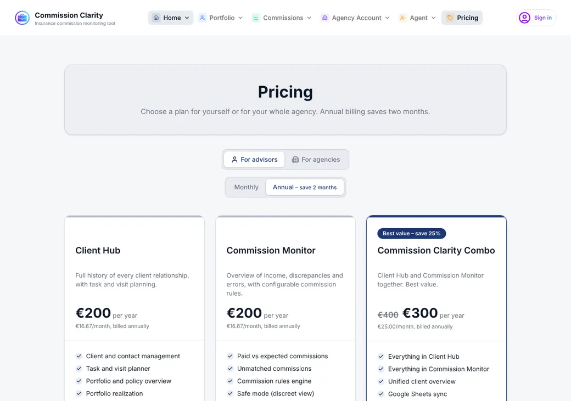Click 'Overview of income, discrepancies' description
The height and width of the screenshot is (401, 571).
tap(285, 284)
